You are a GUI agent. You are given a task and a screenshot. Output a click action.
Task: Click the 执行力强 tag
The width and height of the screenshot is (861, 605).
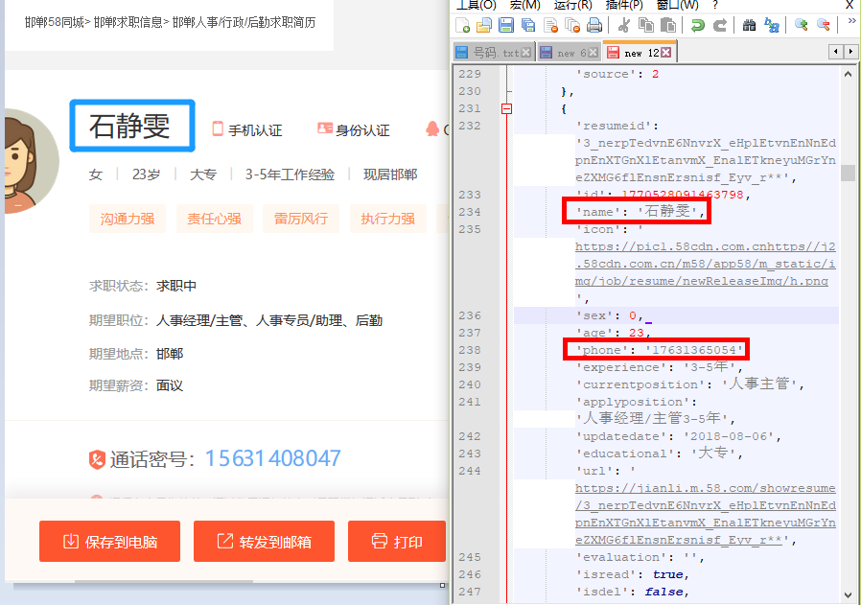387,219
